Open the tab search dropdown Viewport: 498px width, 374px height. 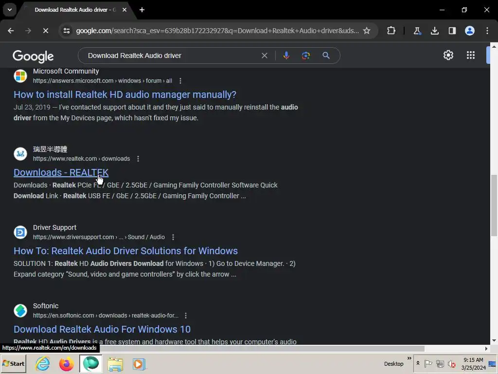pos(10,10)
